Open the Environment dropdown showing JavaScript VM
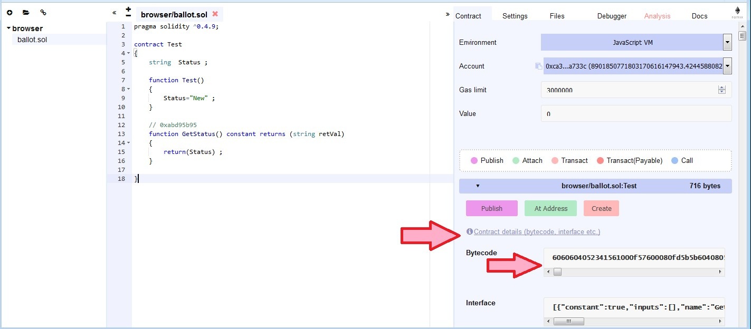Viewport: 751px width, 329px height. click(727, 42)
